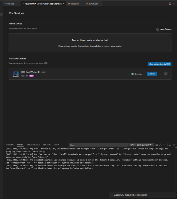Image resolution: width=177 pixels, height=199 pixels.
Task: Split the editor with the layout icon
Action: point(170,4)
